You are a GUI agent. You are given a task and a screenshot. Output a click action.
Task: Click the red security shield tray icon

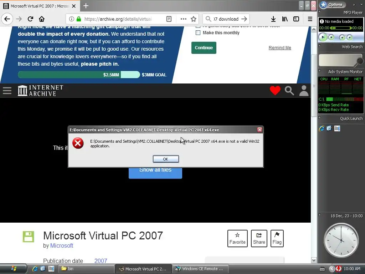pyautogui.click(x=339, y=269)
